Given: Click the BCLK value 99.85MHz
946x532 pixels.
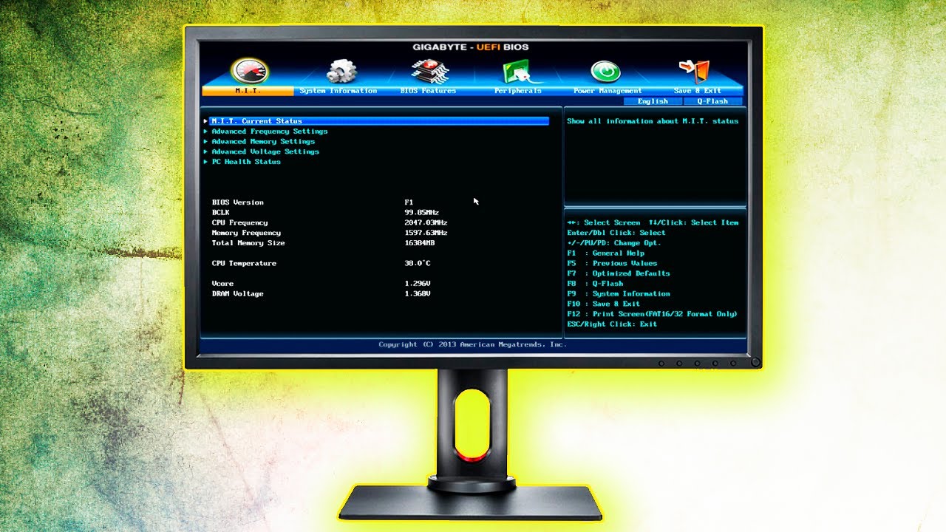Looking at the screenshot, I should tap(421, 213).
